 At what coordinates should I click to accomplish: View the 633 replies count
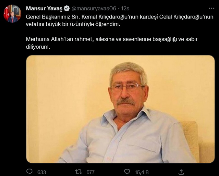pyautogui.click(x=42, y=172)
